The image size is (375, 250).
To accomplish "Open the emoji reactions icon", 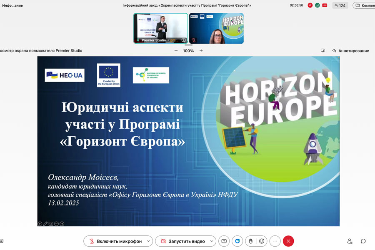I will 262,241.
